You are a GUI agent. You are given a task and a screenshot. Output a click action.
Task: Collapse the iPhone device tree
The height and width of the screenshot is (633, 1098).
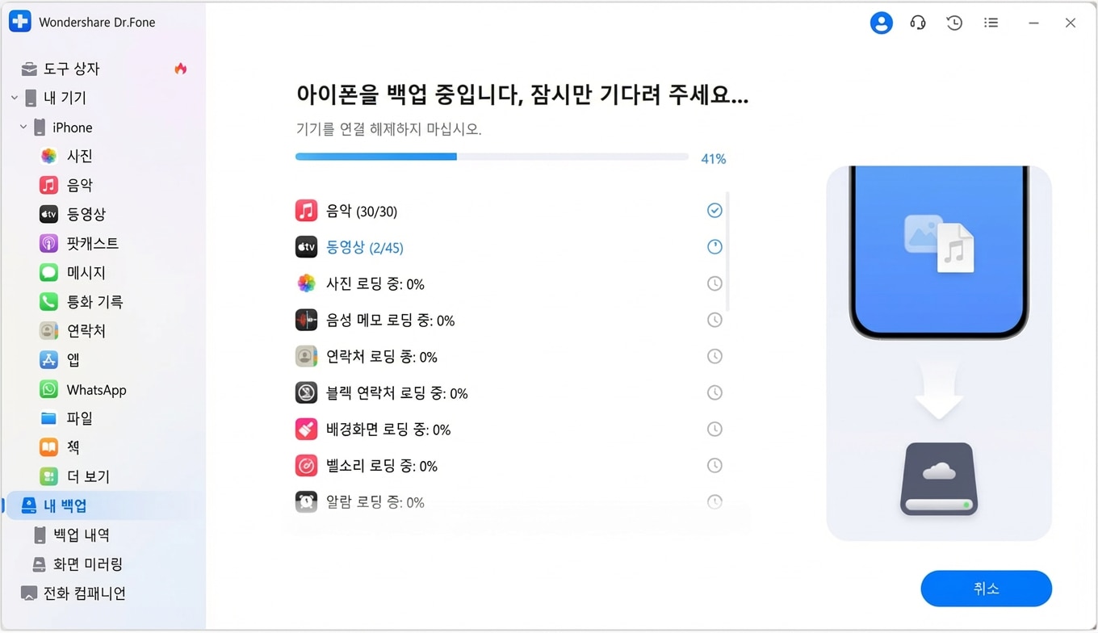(x=23, y=127)
